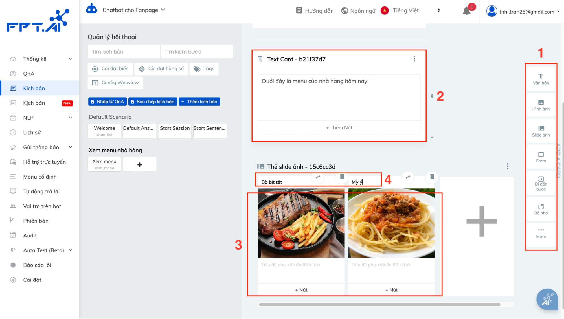Add a Slide ảnh card
Image resolution: width=564 pixels, height=319 pixels.
pos(541,131)
